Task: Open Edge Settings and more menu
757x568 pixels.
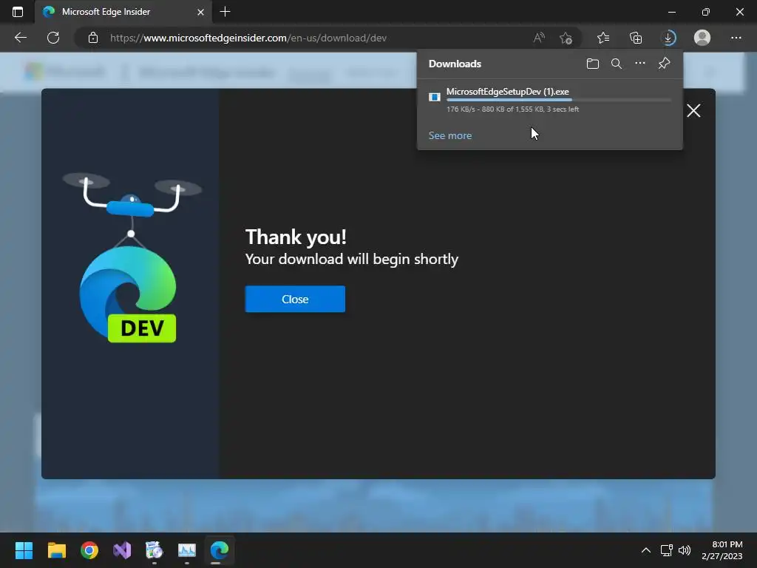Action: point(736,38)
